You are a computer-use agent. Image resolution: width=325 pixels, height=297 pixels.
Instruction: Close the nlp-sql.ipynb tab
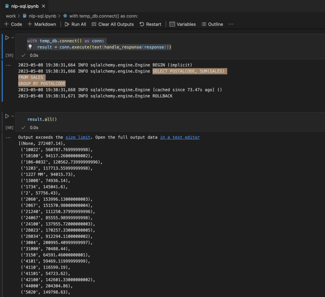coord(44,6)
